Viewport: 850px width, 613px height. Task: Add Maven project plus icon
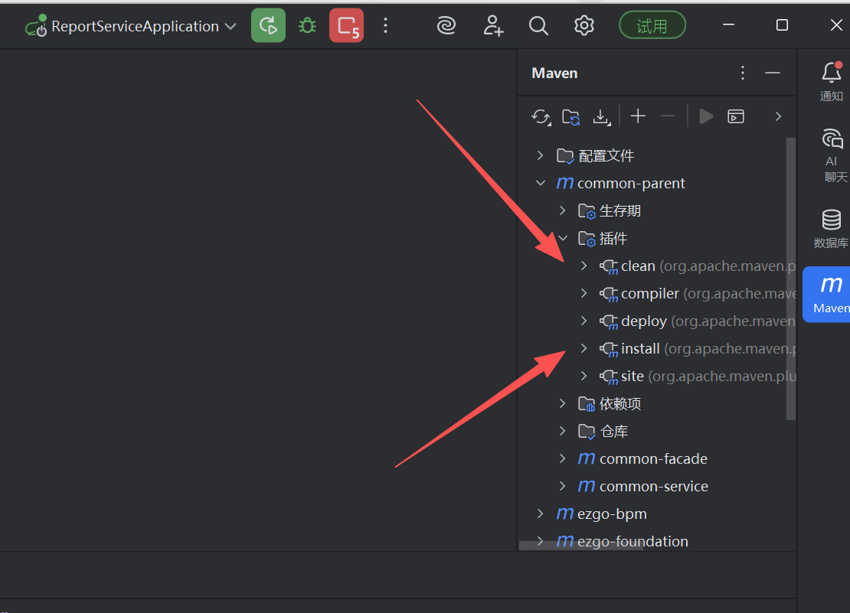tap(638, 116)
